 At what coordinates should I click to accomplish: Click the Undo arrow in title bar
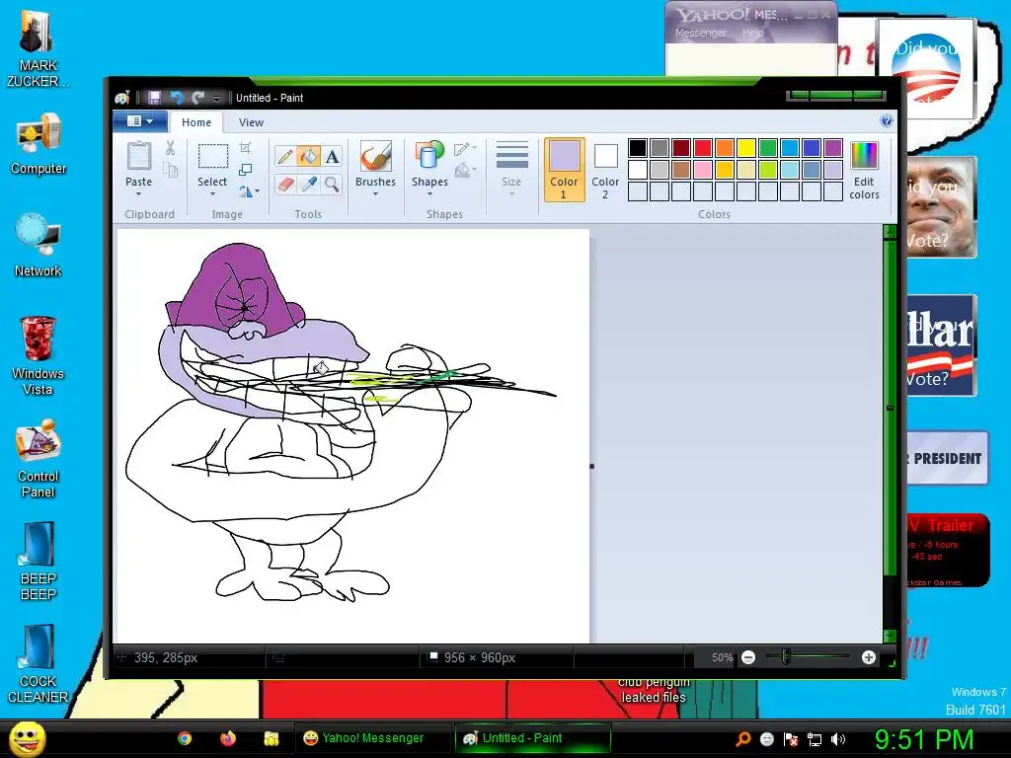tap(176, 98)
